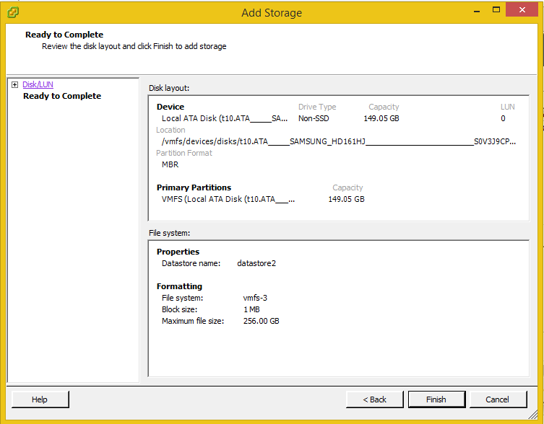This screenshot has width=544, height=424.
Task: Click the Help button
Action: click(40, 399)
